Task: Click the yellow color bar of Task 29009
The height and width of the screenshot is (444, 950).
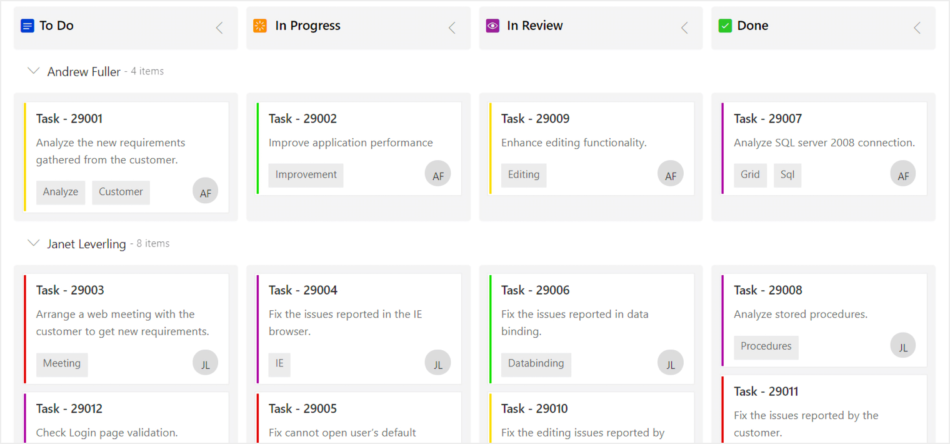Action: tap(491, 149)
